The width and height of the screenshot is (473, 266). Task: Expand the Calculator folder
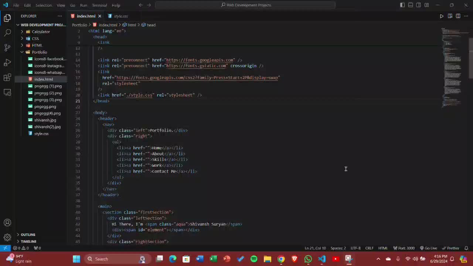click(41, 32)
